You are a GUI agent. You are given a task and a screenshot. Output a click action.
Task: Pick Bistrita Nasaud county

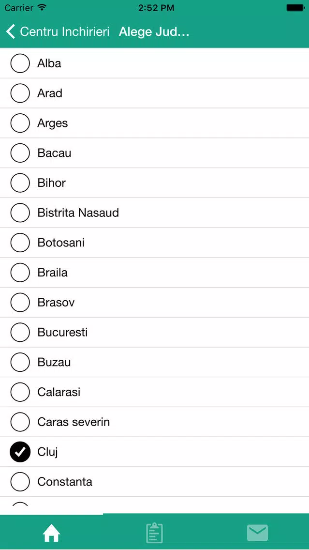(x=155, y=213)
